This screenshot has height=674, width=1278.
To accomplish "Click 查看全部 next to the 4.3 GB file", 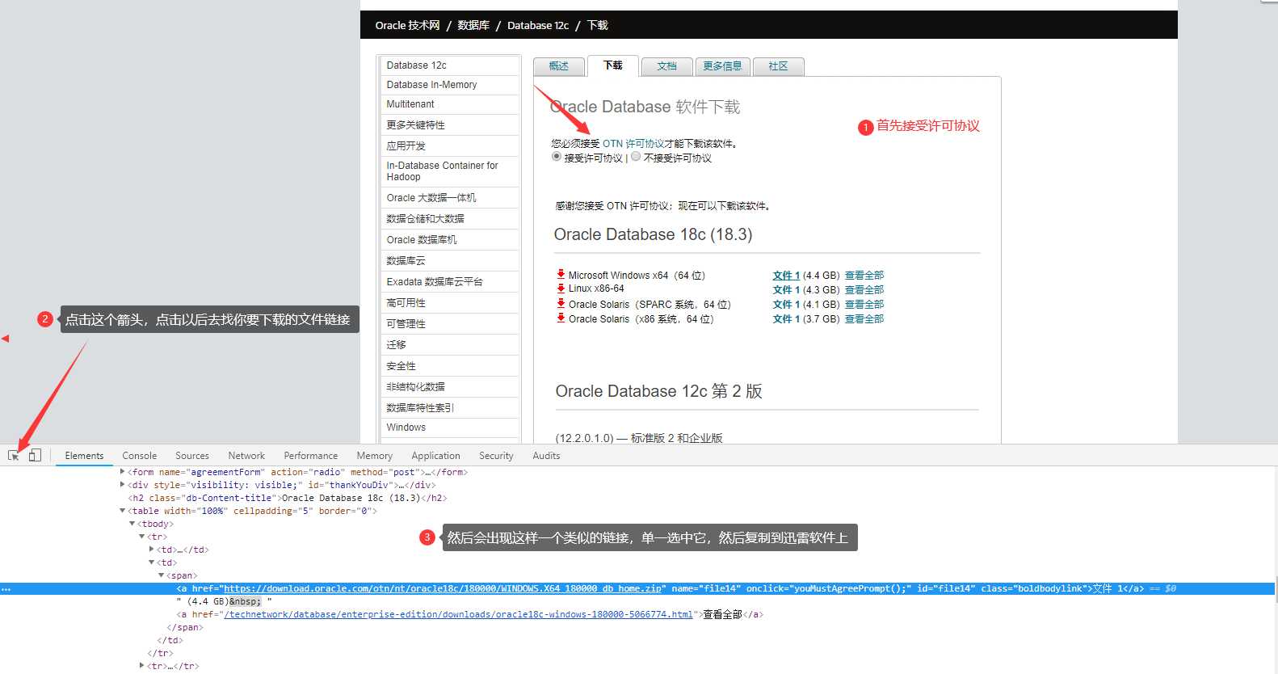I will [x=864, y=290].
